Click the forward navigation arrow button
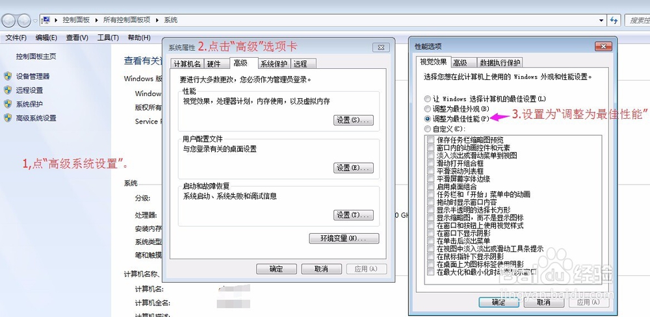Screen dimensions: 650x317 point(24,20)
